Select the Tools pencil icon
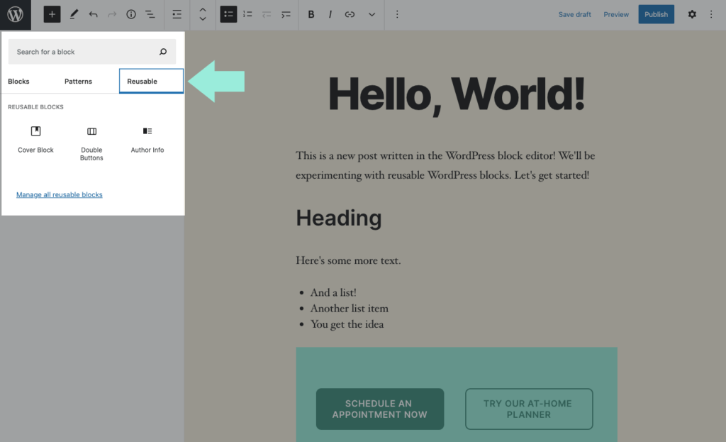This screenshot has height=442, width=726. pyautogui.click(x=74, y=14)
